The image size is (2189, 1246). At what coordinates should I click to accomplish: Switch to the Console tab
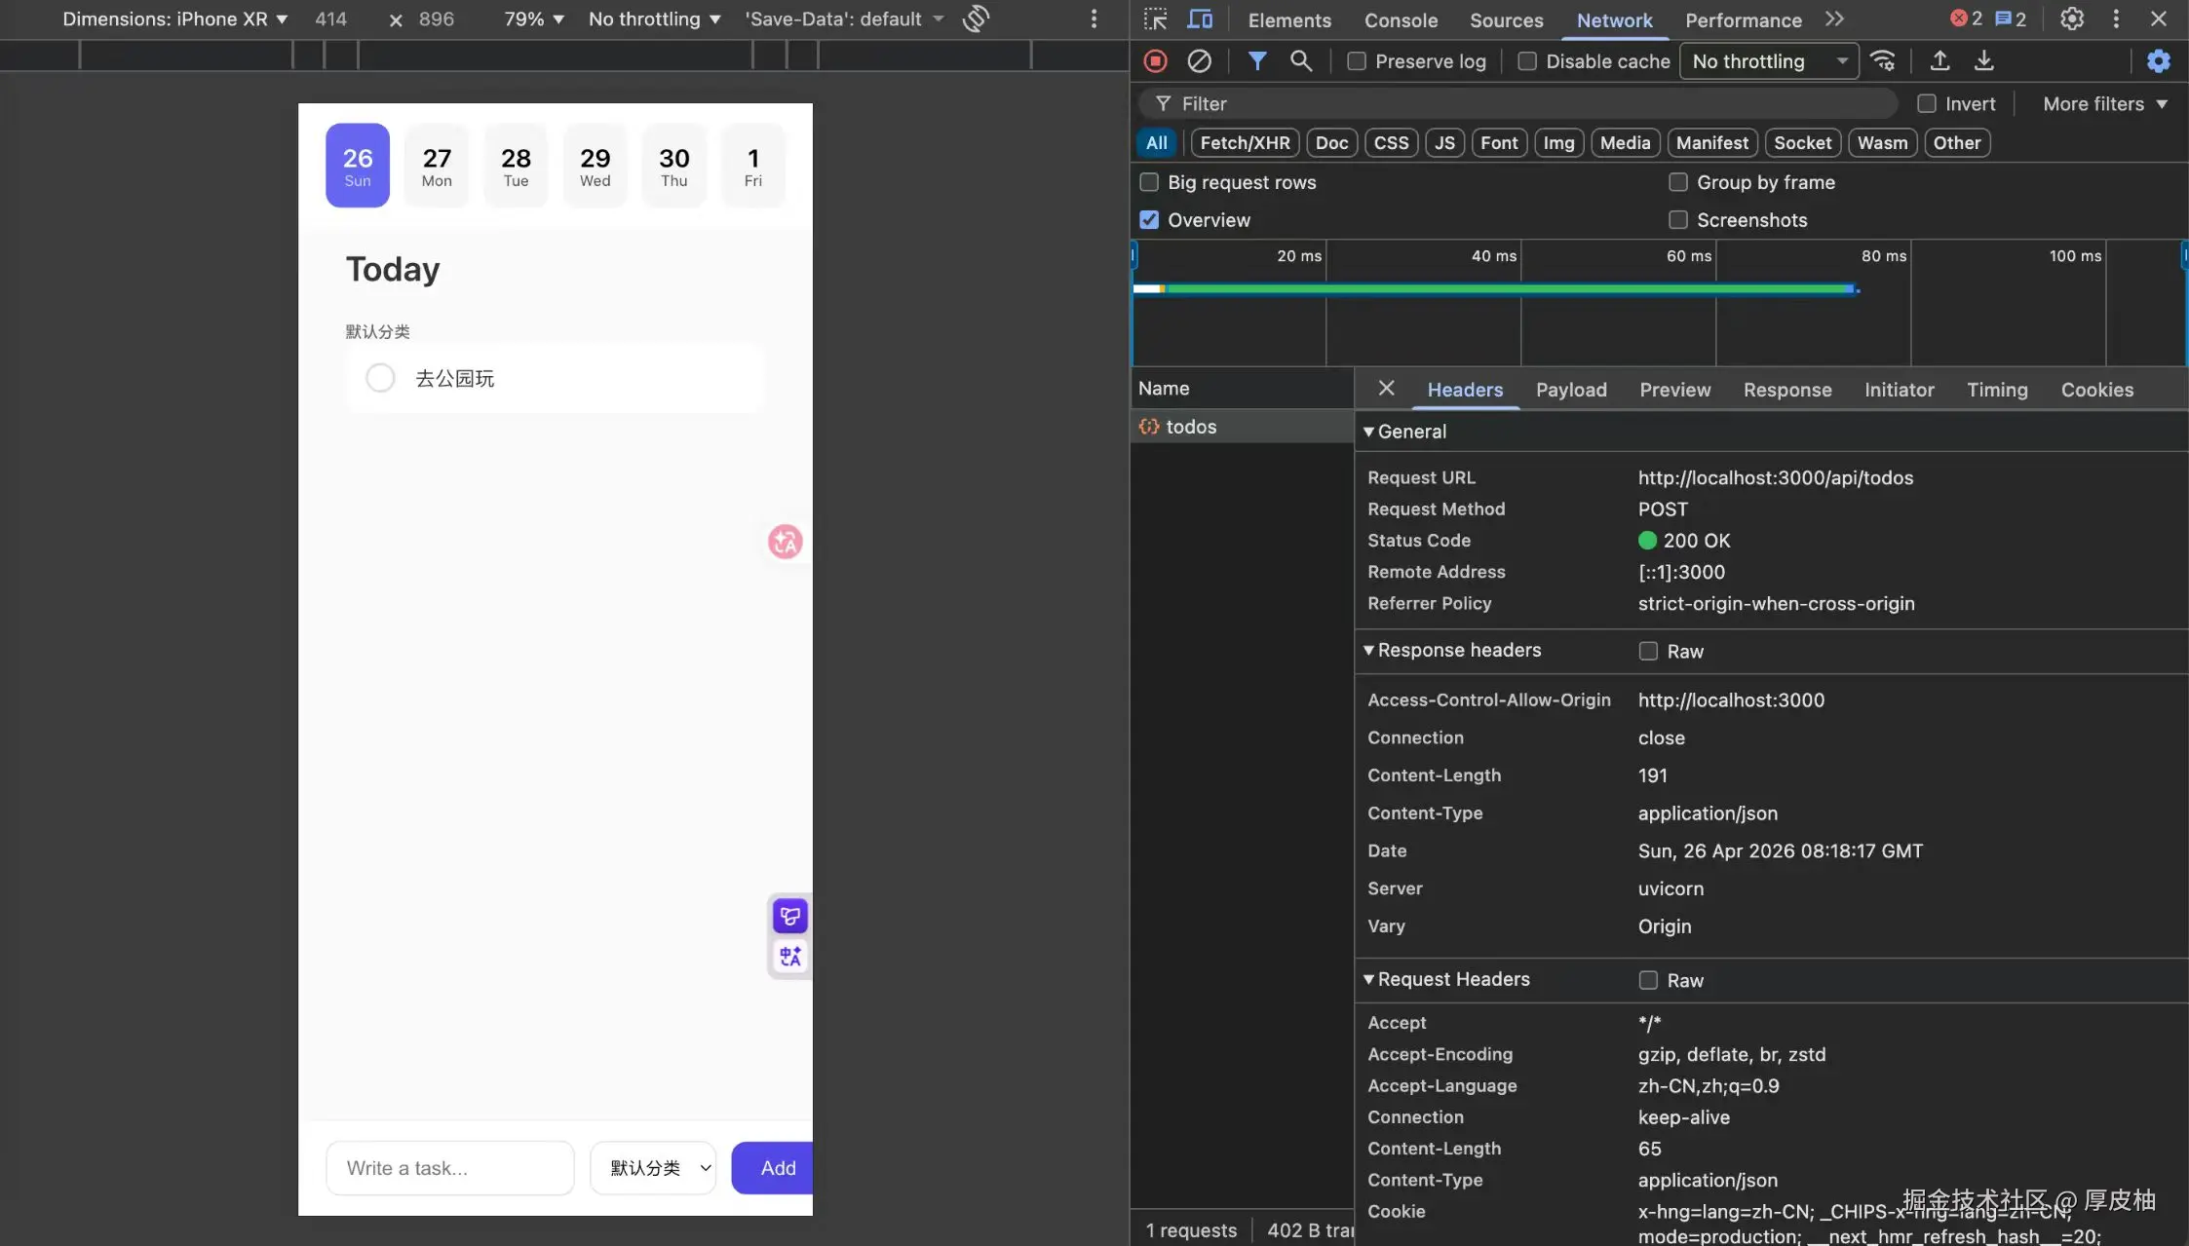tap(1401, 20)
